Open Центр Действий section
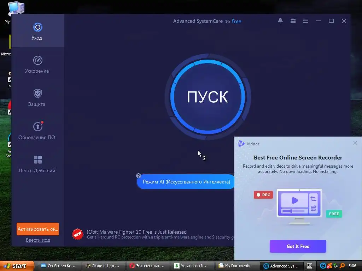362x271 pixels. click(37, 164)
